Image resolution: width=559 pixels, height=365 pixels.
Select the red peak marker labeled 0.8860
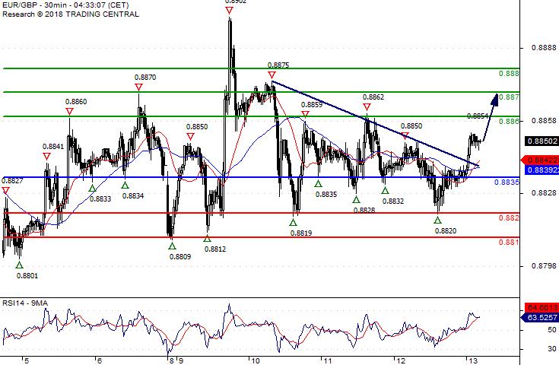69,112
